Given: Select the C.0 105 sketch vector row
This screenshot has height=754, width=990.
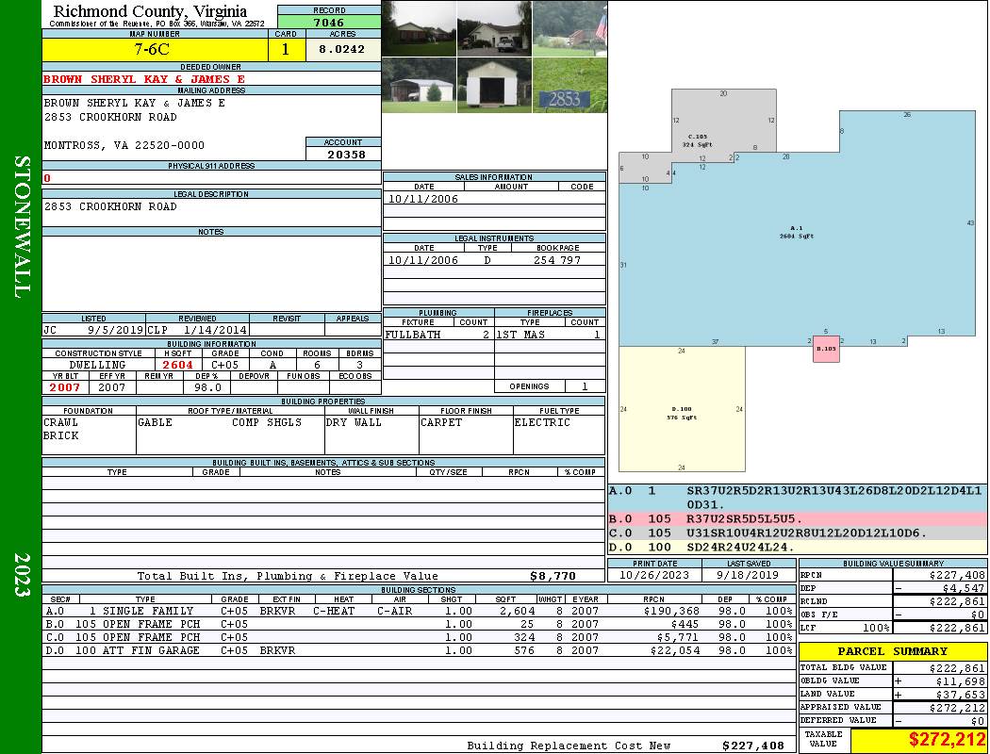Looking at the screenshot, I should point(798,533).
